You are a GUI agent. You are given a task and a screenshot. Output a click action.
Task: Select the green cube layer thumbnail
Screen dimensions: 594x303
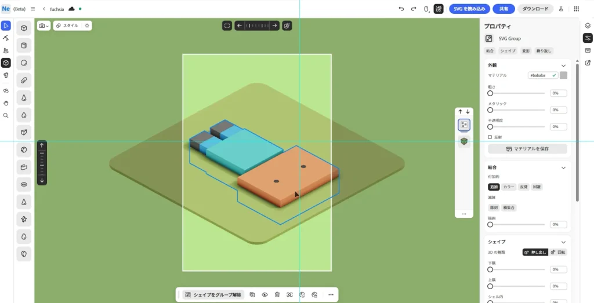(x=464, y=141)
